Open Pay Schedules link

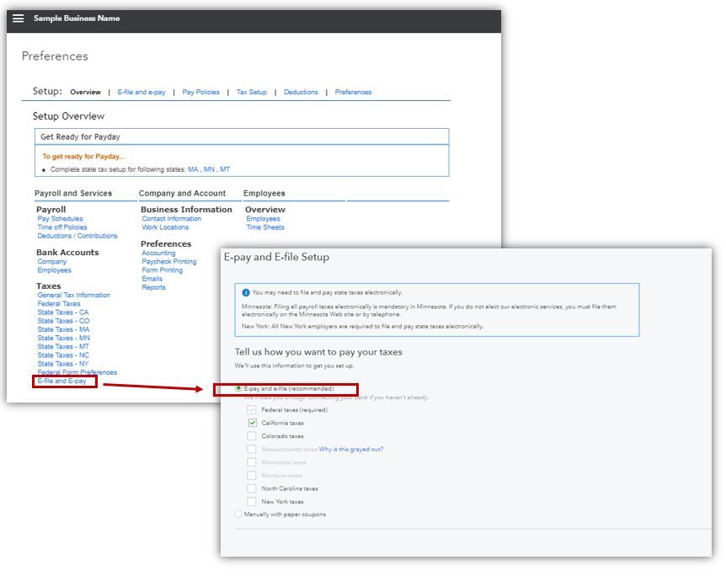pyautogui.click(x=60, y=219)
